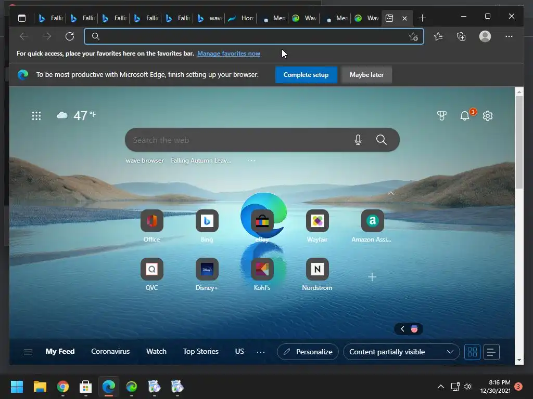Click the 47°F weather widget
533x399 pixels.
pyautogui.click(x=76, y=115)
